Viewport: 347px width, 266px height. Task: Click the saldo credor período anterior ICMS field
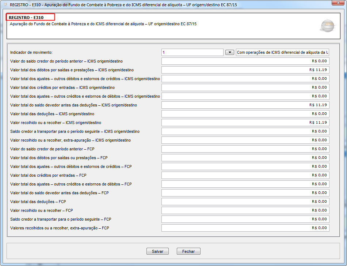pos(245,61)
